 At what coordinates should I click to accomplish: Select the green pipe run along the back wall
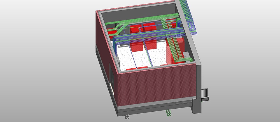[x=140, y=19]
